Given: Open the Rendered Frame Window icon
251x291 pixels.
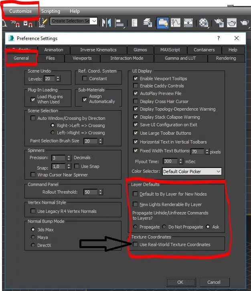Looking at the screenshot, I should tap(232, 23).
